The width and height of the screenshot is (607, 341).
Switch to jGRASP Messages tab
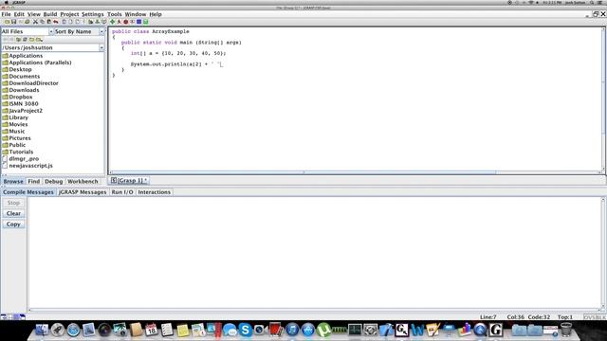tap(83, 192)
